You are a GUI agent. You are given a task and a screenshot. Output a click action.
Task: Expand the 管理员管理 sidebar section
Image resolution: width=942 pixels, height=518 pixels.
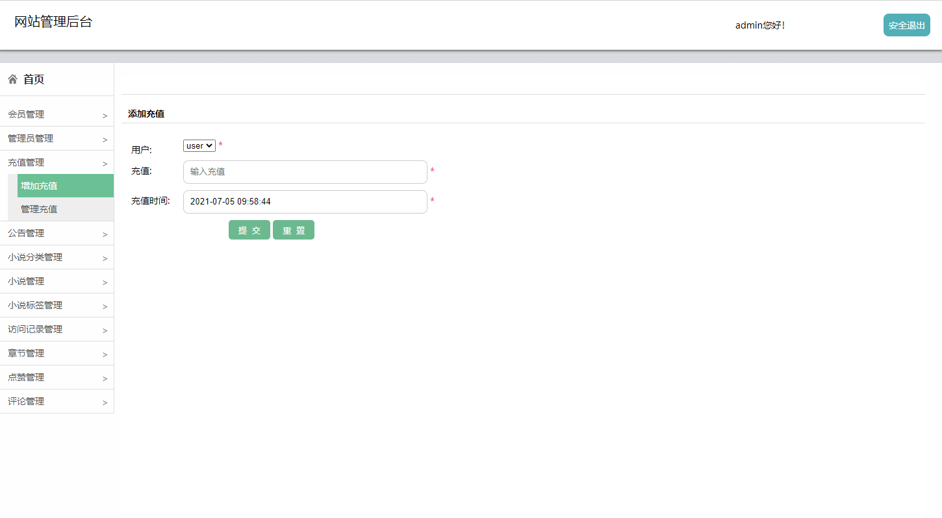[x=57, y=138]
